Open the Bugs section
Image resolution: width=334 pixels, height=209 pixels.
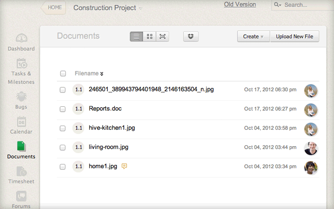(21, 99)
